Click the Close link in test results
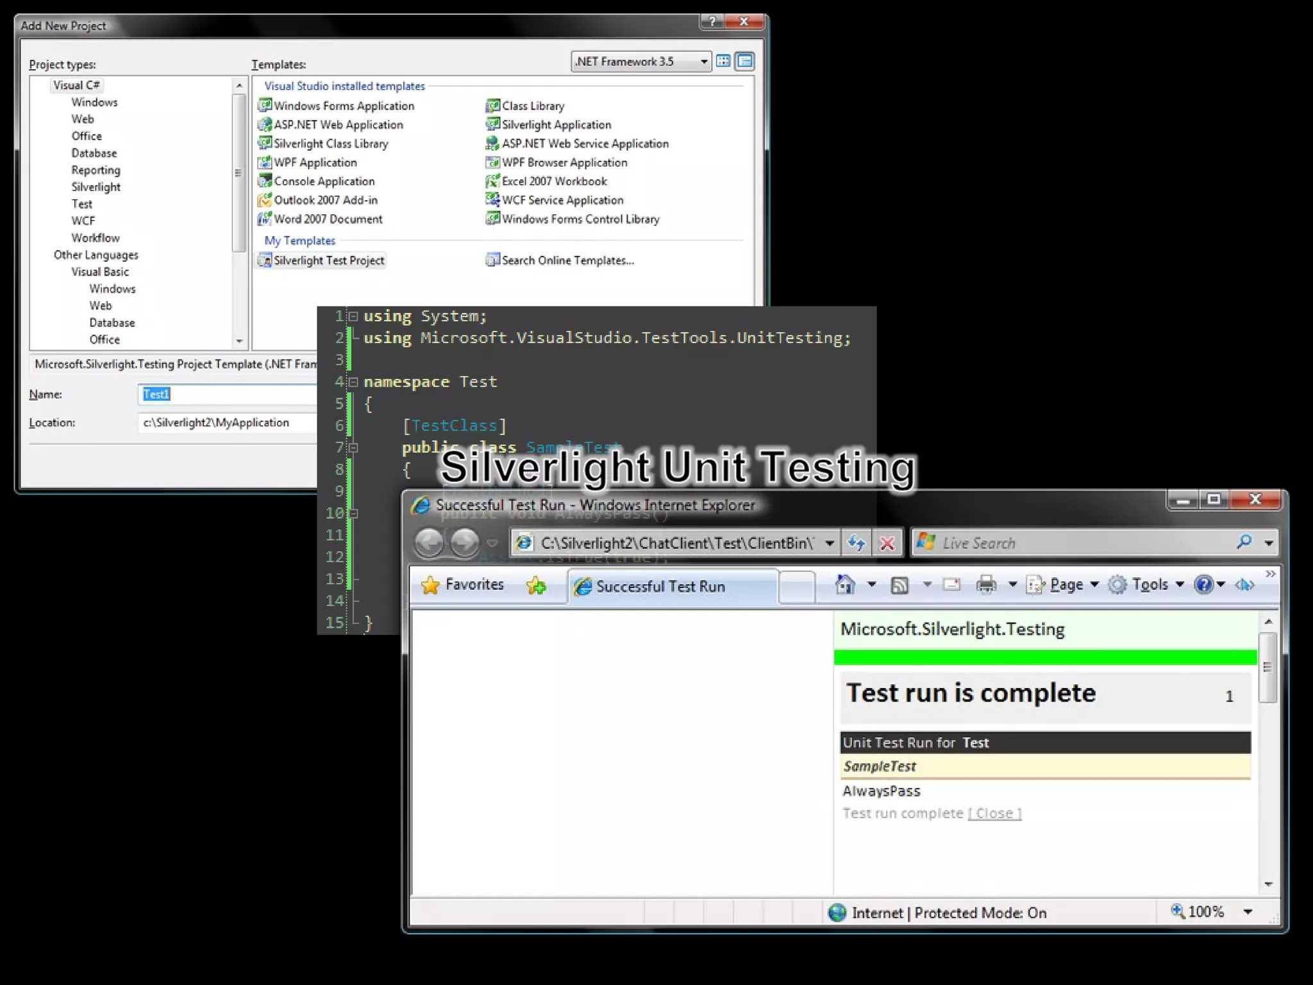The width and height of the screenshot is (1313, 985). click(994, 813)
